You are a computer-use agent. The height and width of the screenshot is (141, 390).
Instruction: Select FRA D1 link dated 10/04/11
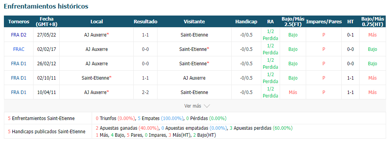19,92
